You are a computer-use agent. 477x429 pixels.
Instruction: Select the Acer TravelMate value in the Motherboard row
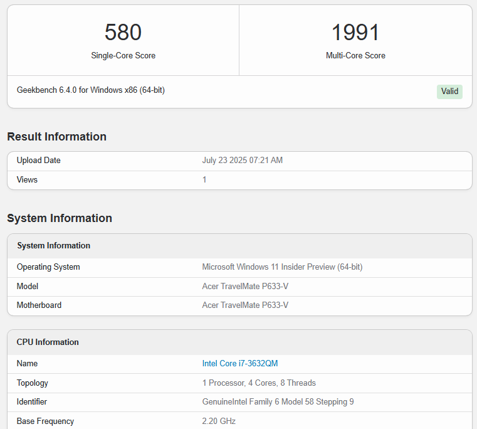pyautogui.click(x=245, y=305)
